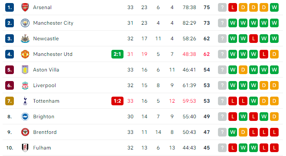Click the Arsenal club crest

pos(25,7)
